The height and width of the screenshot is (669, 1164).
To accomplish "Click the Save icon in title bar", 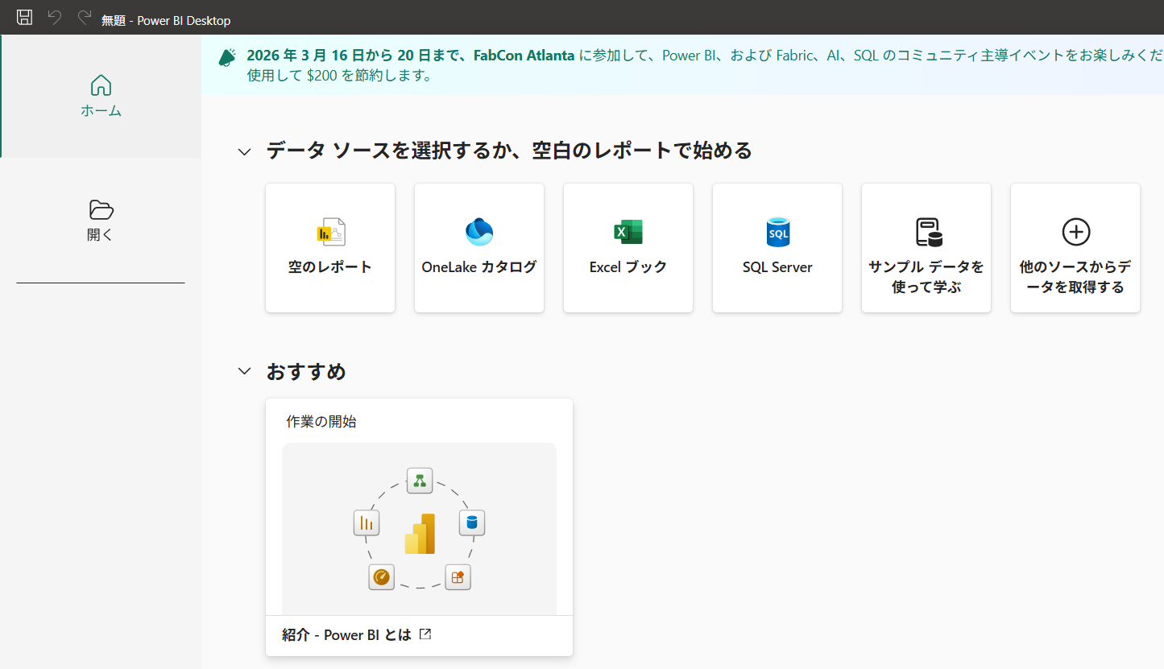I will 25,18.
